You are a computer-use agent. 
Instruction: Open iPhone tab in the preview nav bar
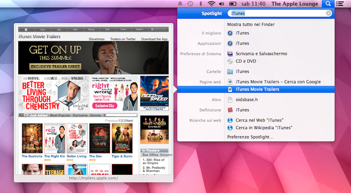pos(91,30)
